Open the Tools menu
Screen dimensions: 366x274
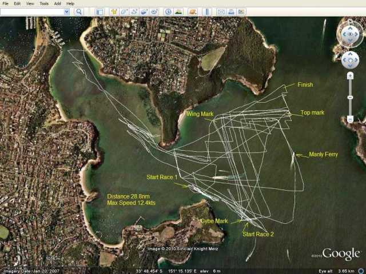coord(44,3)
